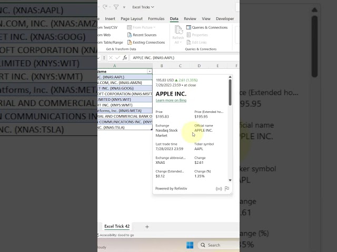The width and height of the screenshot is (337, 252).
Task: Click the redo arrow icon
Action: coord(105,7)
